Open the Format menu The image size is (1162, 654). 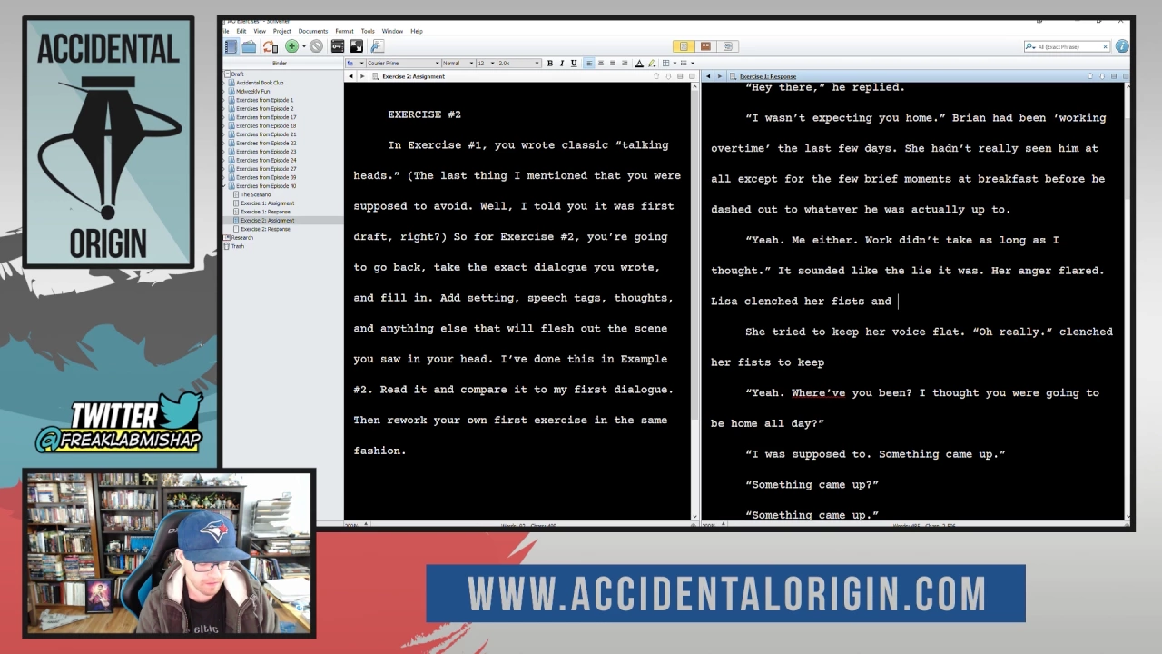pos(344,31)
